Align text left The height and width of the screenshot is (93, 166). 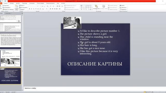click(51, 9)
